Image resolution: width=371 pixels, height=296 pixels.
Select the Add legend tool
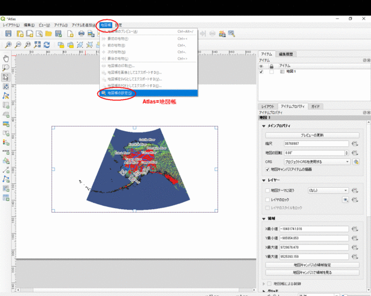click(6, 142)
